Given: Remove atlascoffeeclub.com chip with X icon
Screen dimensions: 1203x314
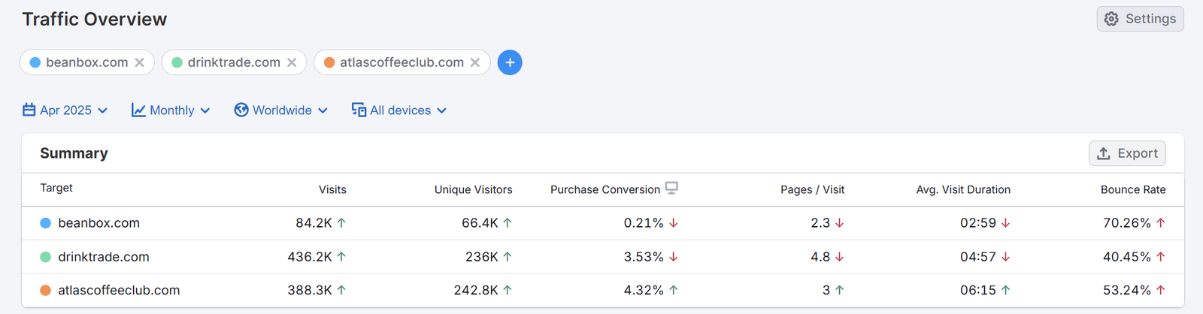Looking at the screenshot, I should pyautogui.click(x=475, y=62).
